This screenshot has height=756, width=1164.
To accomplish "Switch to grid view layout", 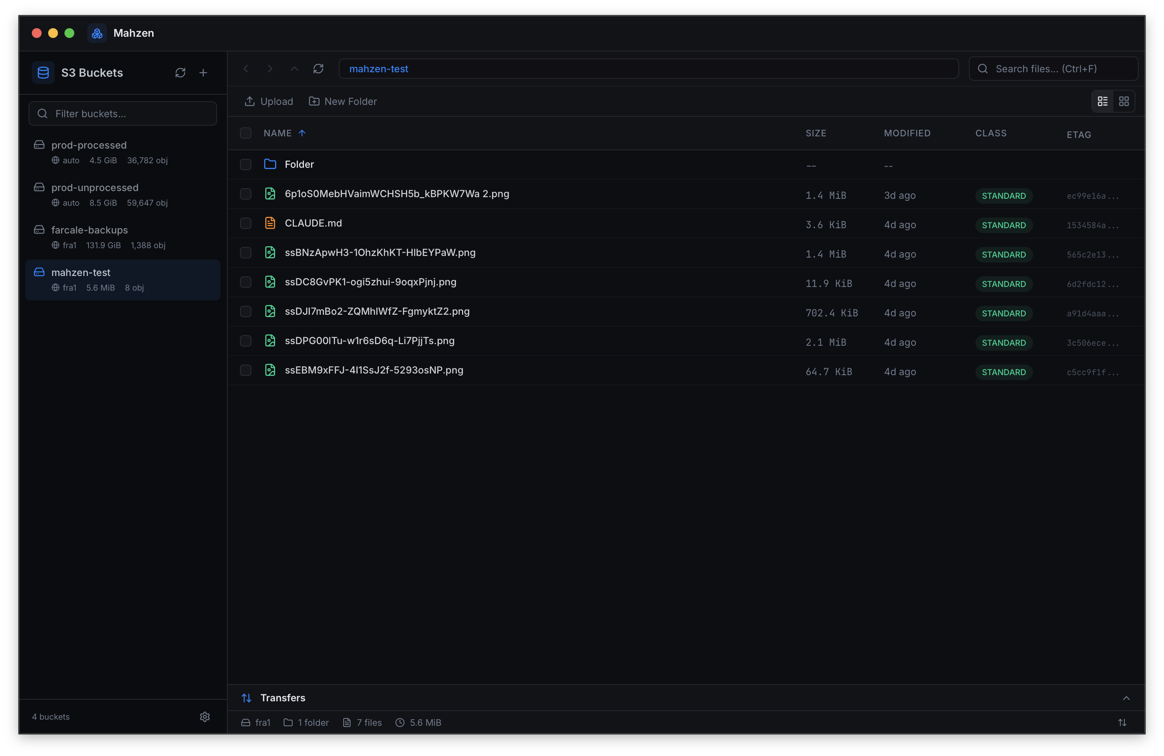I will point(1124,101).
